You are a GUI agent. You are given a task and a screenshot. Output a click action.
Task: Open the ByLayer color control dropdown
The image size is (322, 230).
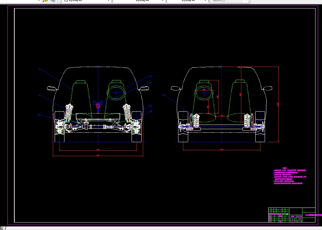[x=87, y=1]
